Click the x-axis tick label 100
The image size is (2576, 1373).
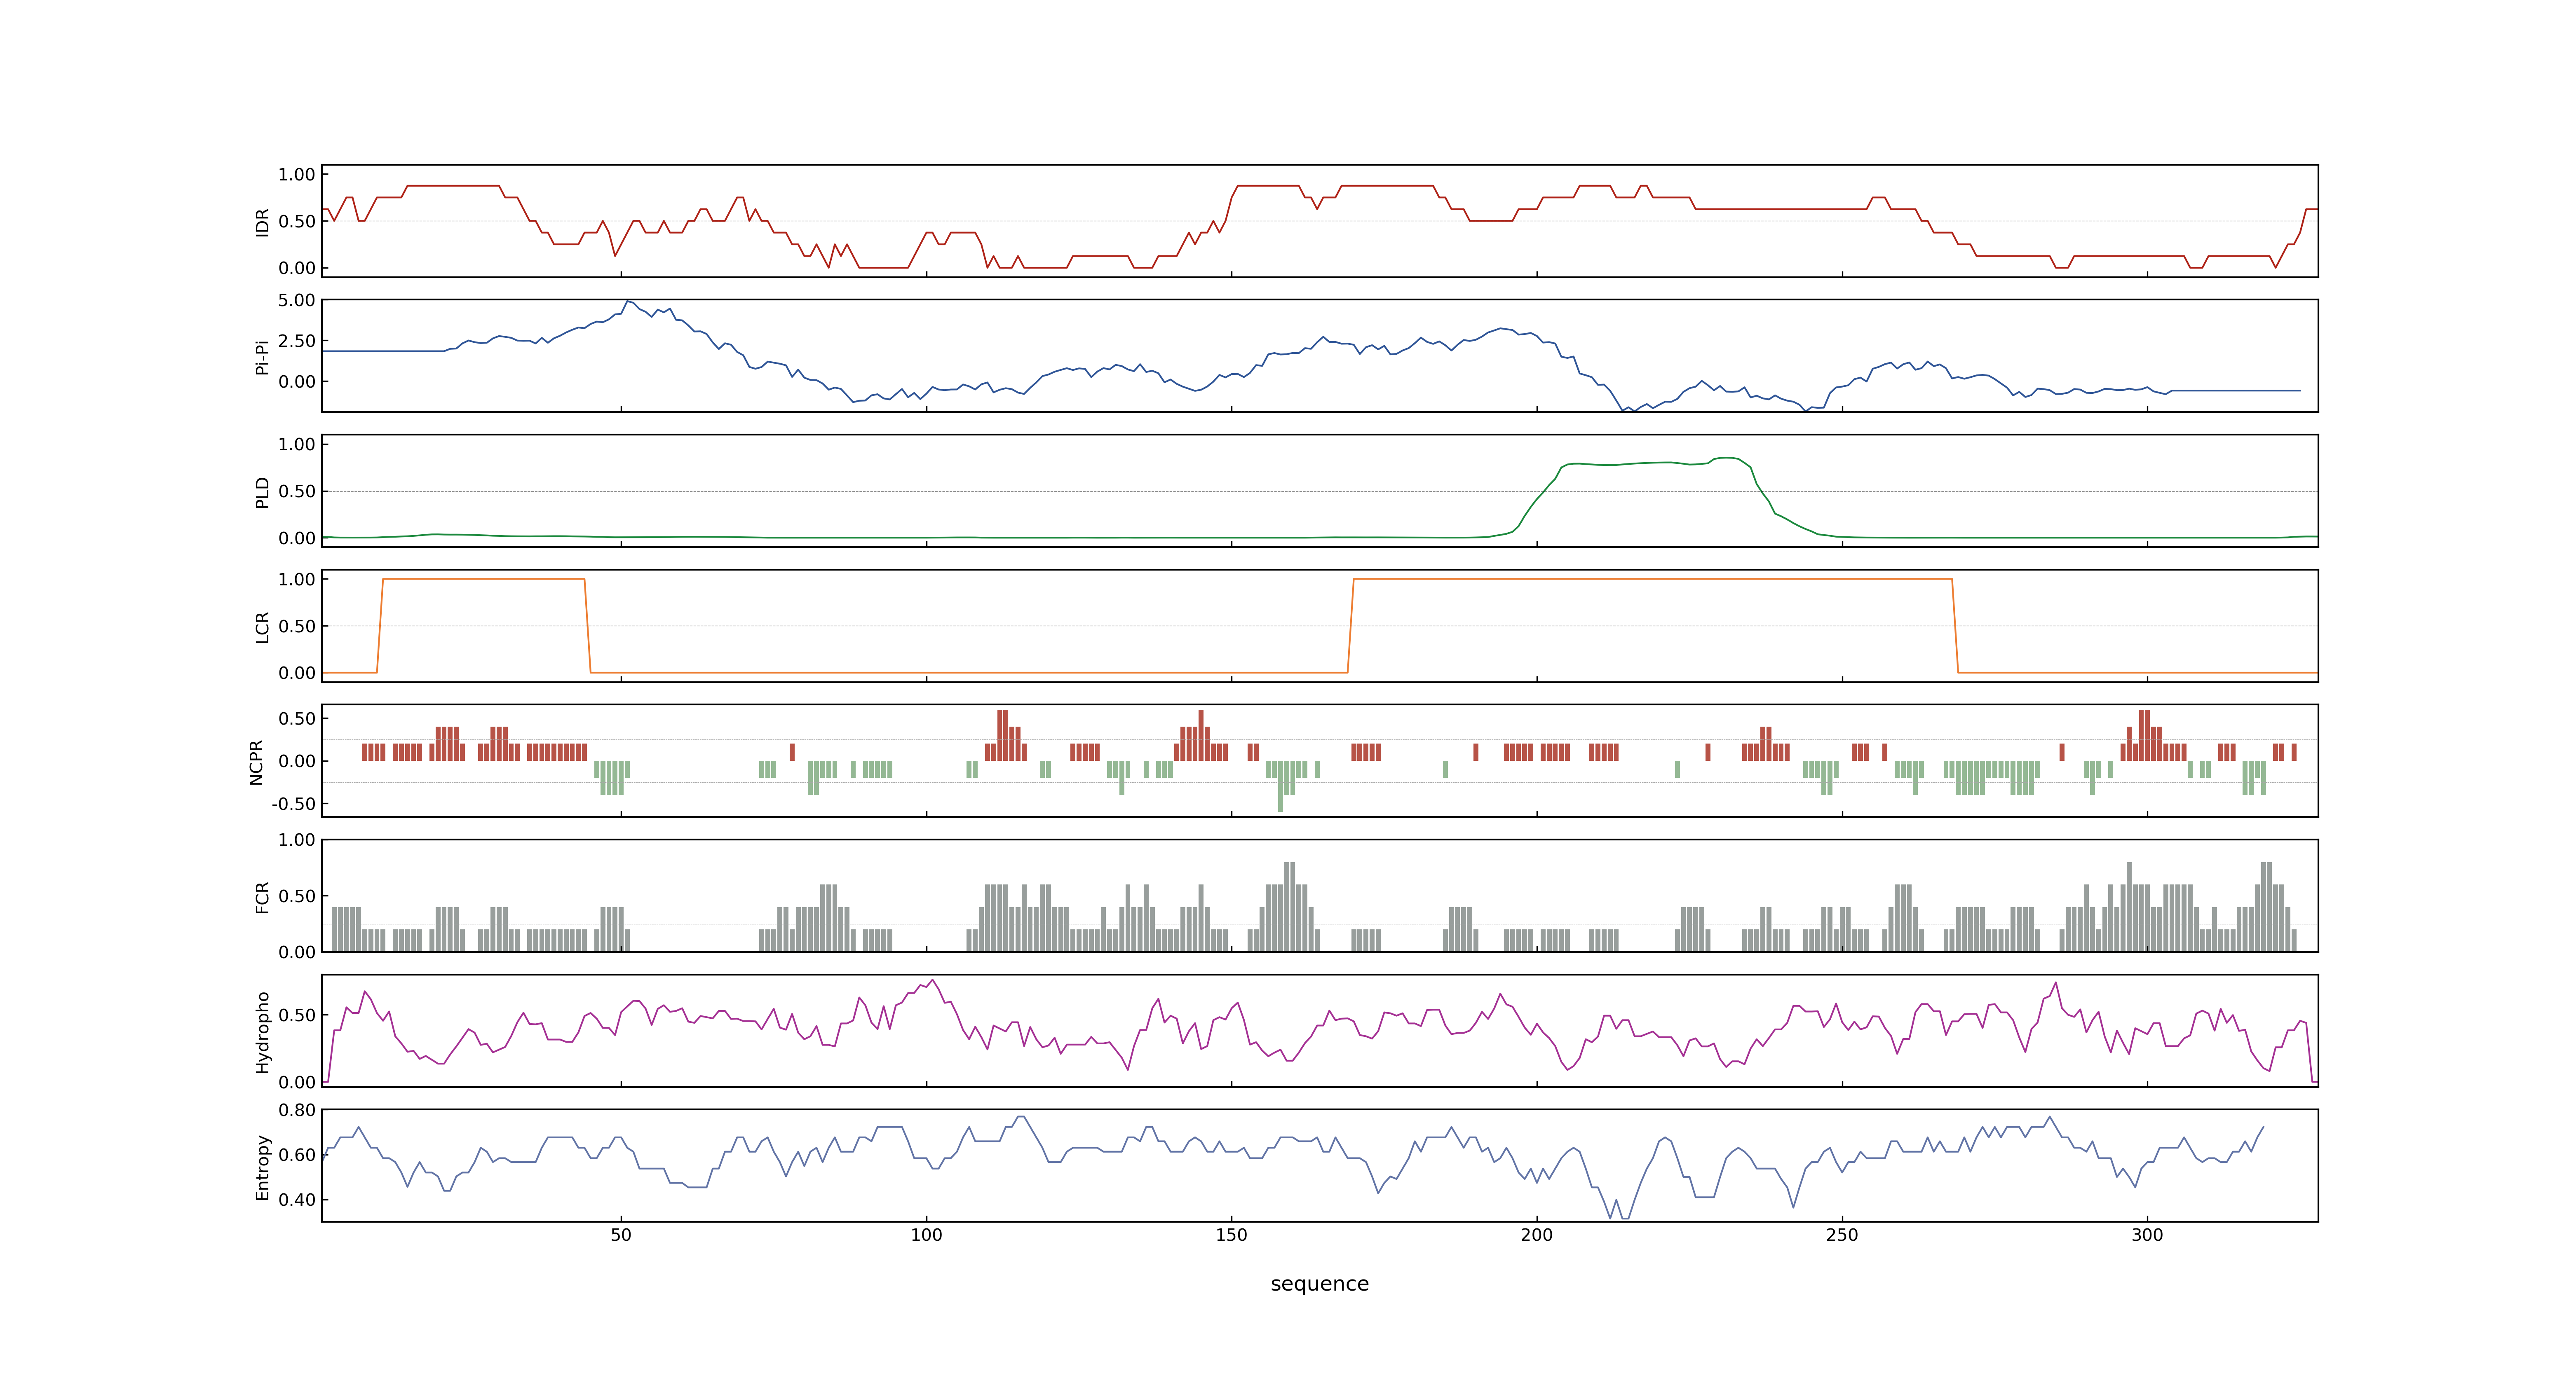(926, 1235)
